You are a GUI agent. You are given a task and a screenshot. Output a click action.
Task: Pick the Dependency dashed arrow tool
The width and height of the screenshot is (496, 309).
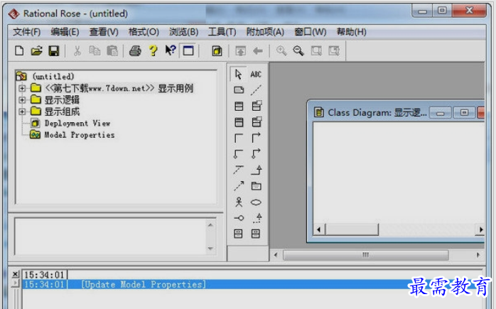tap(239, 186)
